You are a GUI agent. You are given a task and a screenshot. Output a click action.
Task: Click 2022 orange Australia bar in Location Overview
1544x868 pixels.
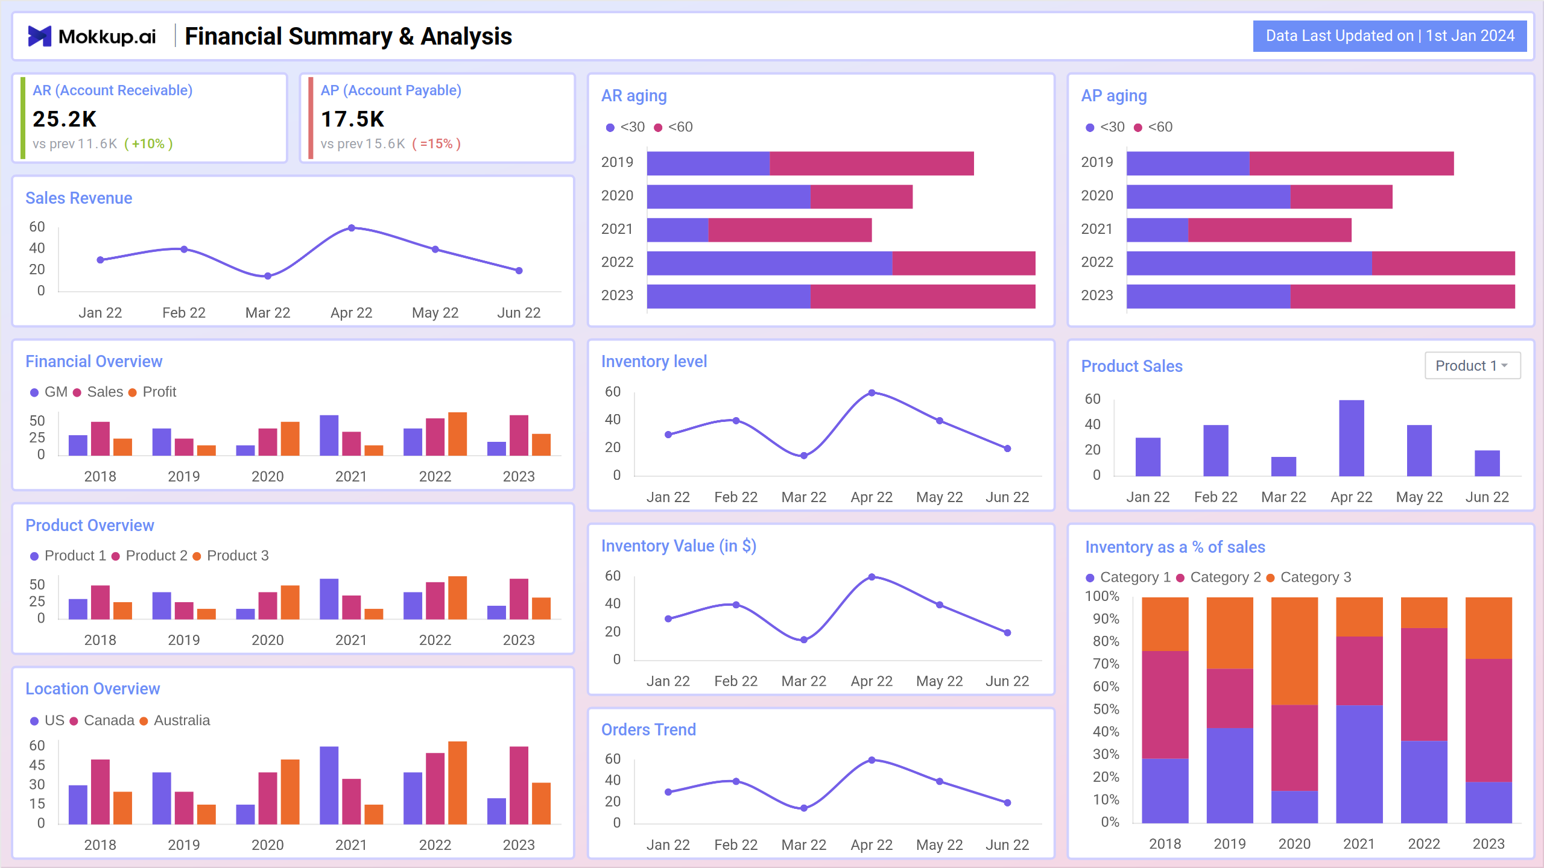(x=458, y=783)
